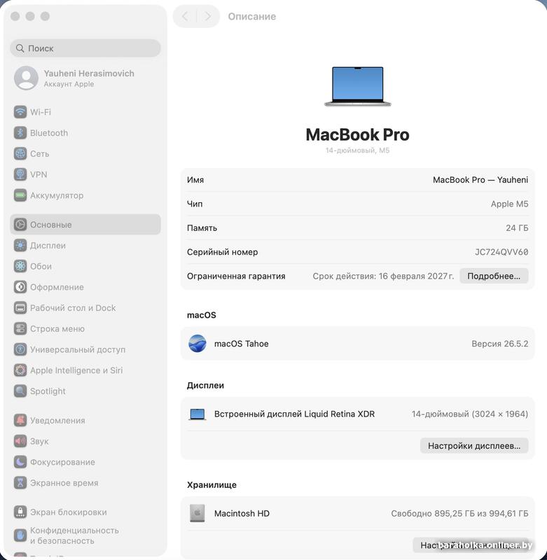Open Уведомления bell icon
547x560 pixels.
(x=20, y=421)
